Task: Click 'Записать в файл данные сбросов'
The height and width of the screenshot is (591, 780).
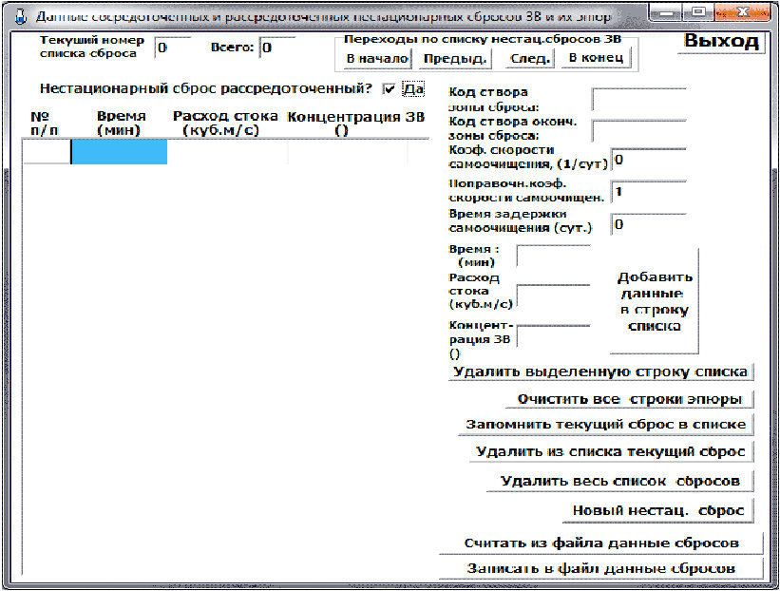Action: click(601, 568)
